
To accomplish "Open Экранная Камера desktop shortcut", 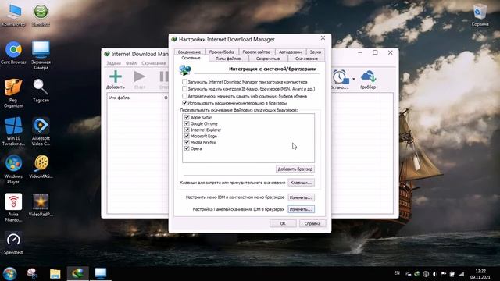I will pyautogui.click(x=41, y=55).
